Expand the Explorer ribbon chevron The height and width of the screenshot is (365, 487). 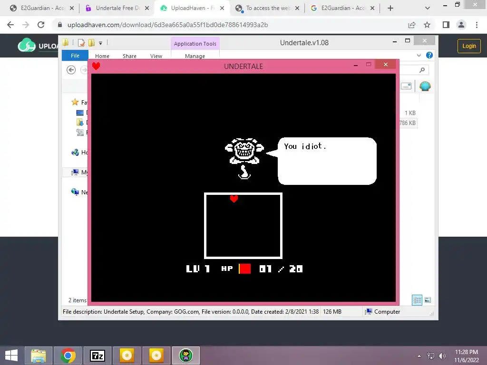[419, 55]
